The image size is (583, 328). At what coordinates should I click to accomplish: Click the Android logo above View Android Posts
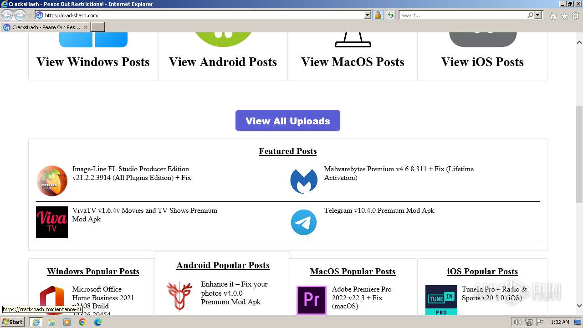pos(223,40)
